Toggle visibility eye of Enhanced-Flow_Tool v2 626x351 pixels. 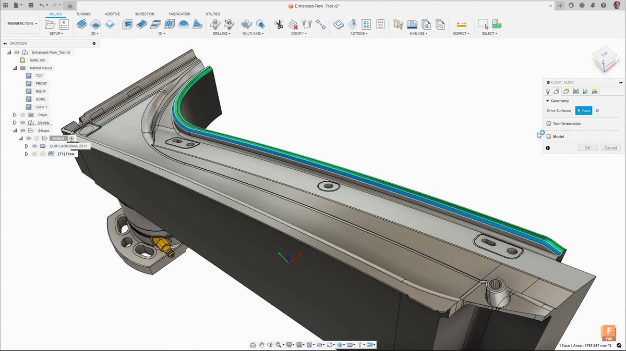[17, 53]
